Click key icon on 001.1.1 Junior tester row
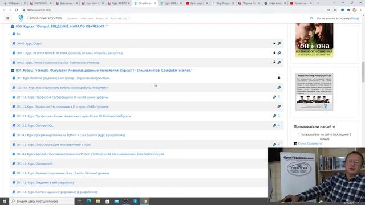This screenshot has height=205, width=365. click(x=274, y=97)
